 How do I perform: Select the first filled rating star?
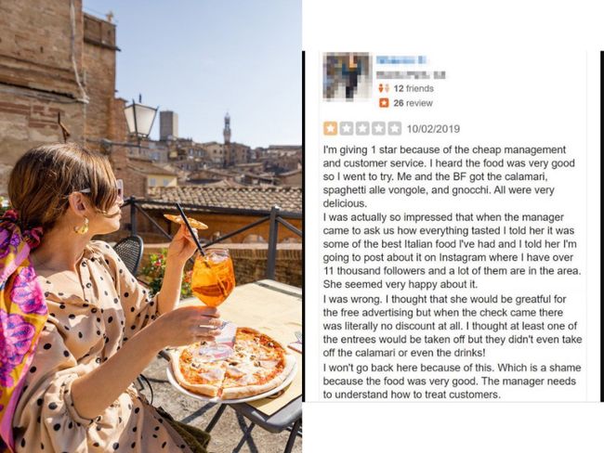tap(330, 128)
